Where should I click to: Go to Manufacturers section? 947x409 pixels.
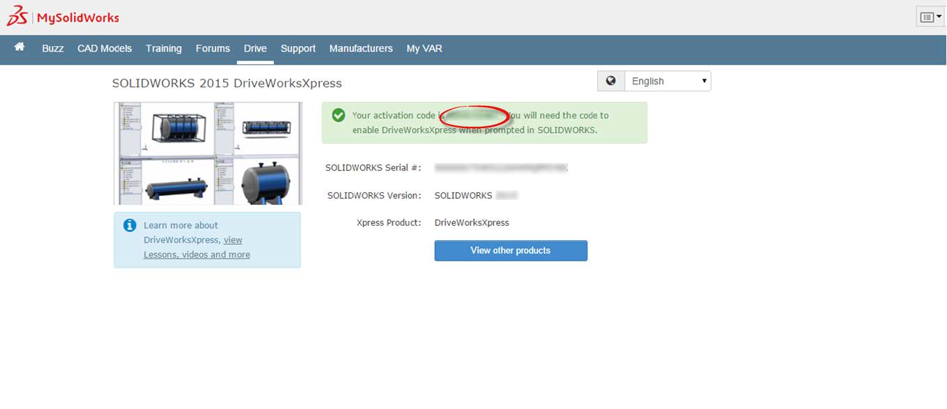coord(361,49)
